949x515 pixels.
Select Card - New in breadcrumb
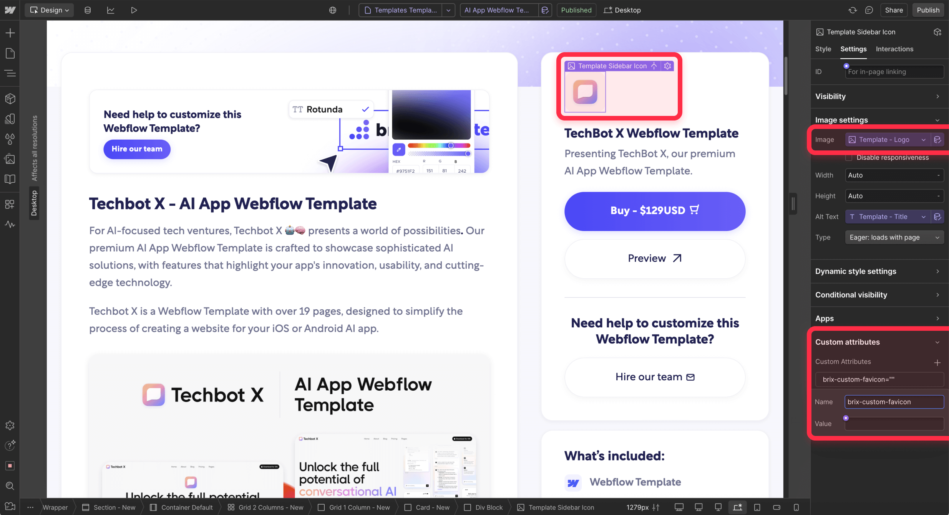point(427,507)
